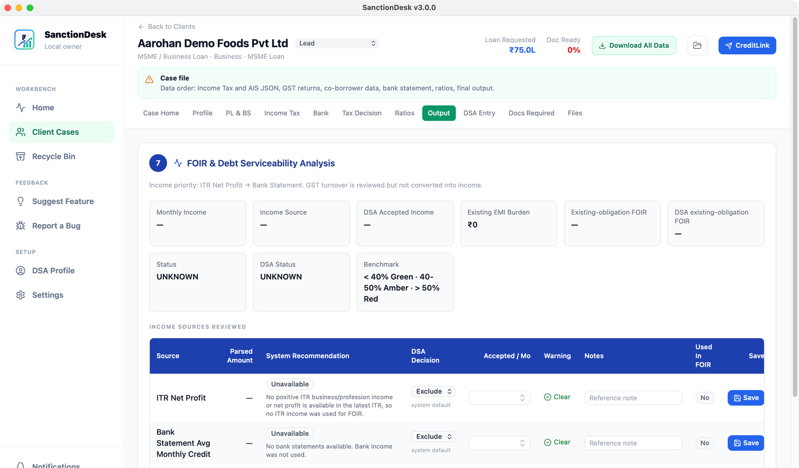Click the Recycle Bin icon
The height and width of the screenshot is (468, 799).
point(20,156)
